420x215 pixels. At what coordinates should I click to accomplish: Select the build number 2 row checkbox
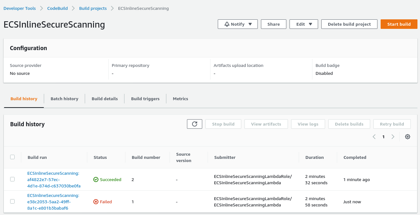point(12,179)
